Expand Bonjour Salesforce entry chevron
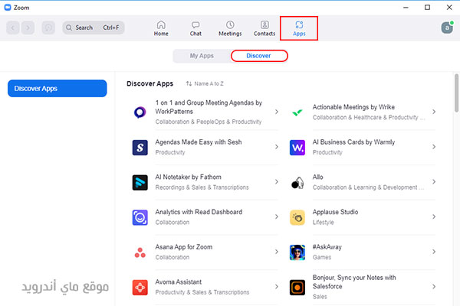The width and height of the screenshot is (460, 306). click(x=434, y=287)
